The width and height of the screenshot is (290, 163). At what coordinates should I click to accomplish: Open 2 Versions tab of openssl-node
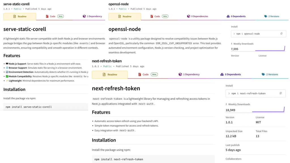pyautogui.click(x=272, y=16)
